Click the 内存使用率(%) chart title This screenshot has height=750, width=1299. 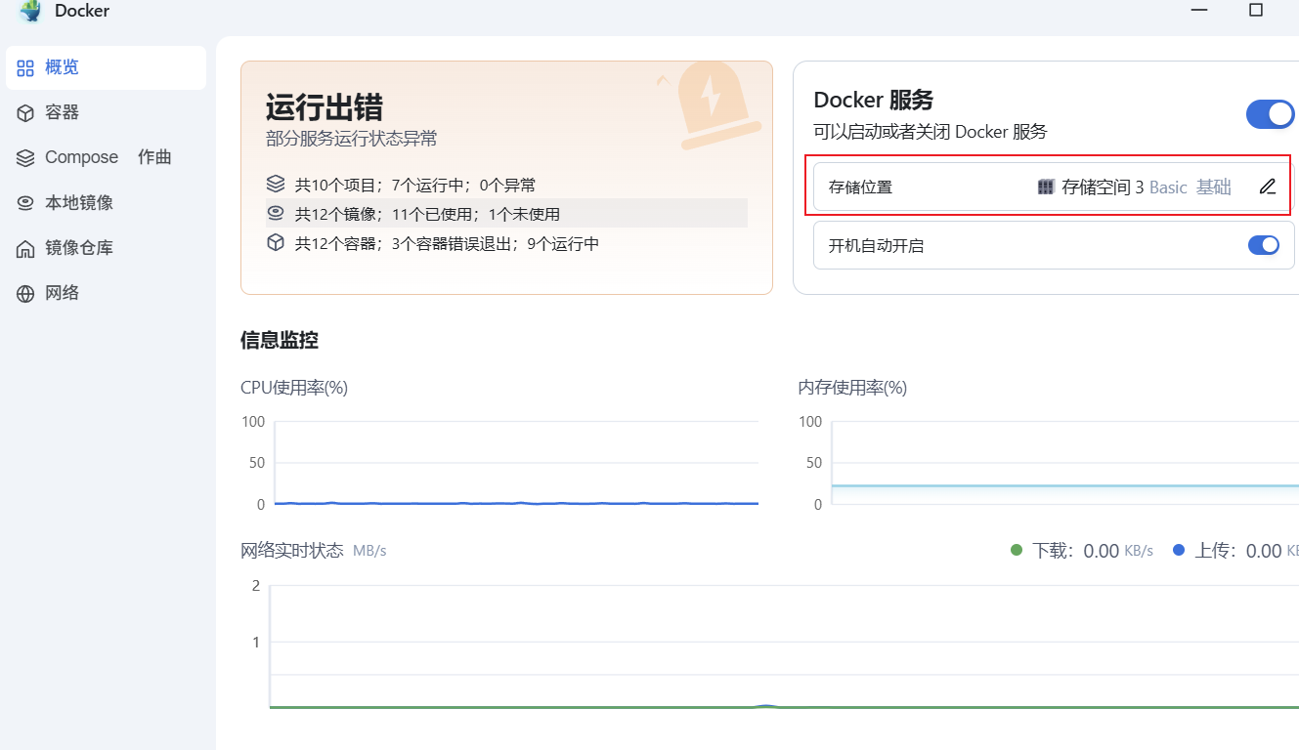pos(852,388)
